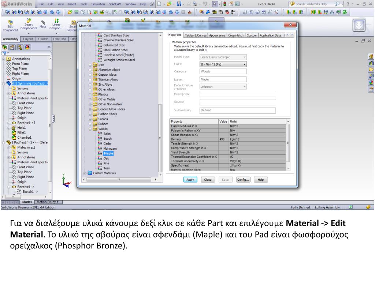Open the Simulation menu
The height and width of the screenshot is (281, 375).
tap(98, 4)
